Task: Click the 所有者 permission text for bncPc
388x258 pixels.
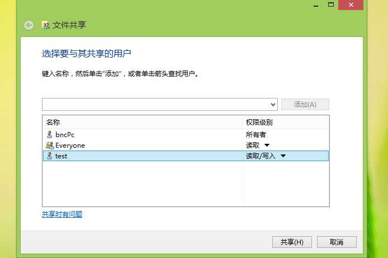Action: [256, 135]
